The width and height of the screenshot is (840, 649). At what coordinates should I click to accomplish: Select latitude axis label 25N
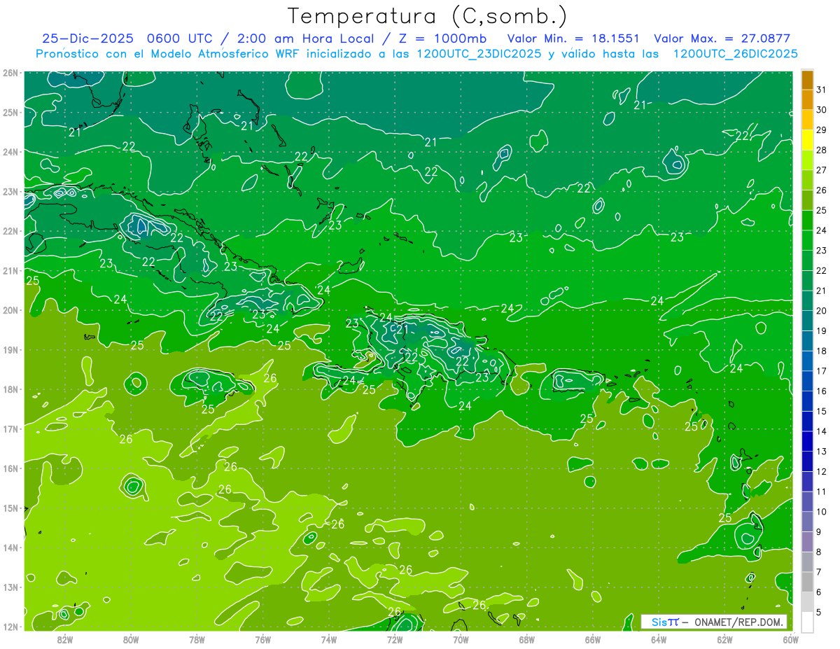click(x=10, y=112)
